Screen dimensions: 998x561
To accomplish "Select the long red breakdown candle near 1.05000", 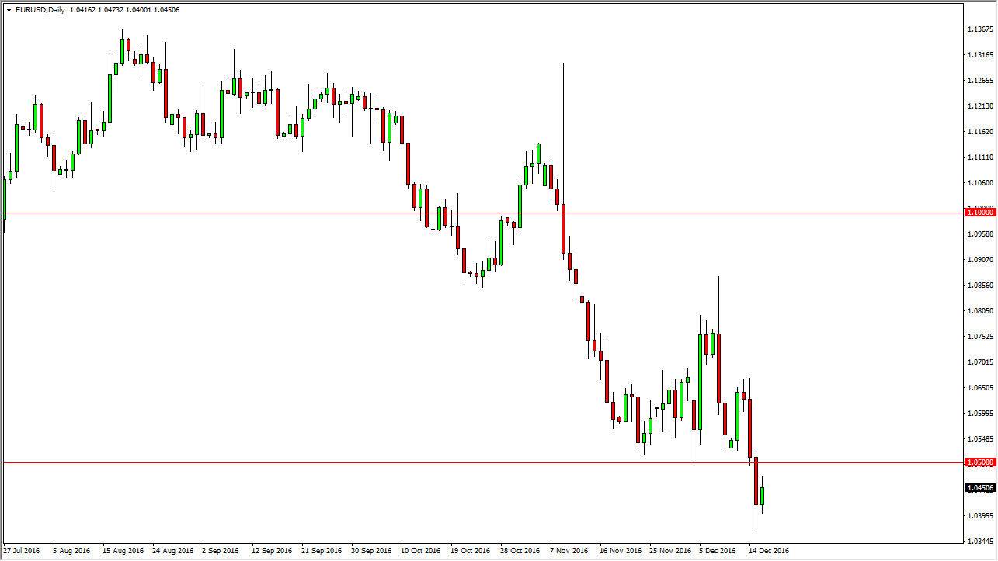I will (755, 481).
